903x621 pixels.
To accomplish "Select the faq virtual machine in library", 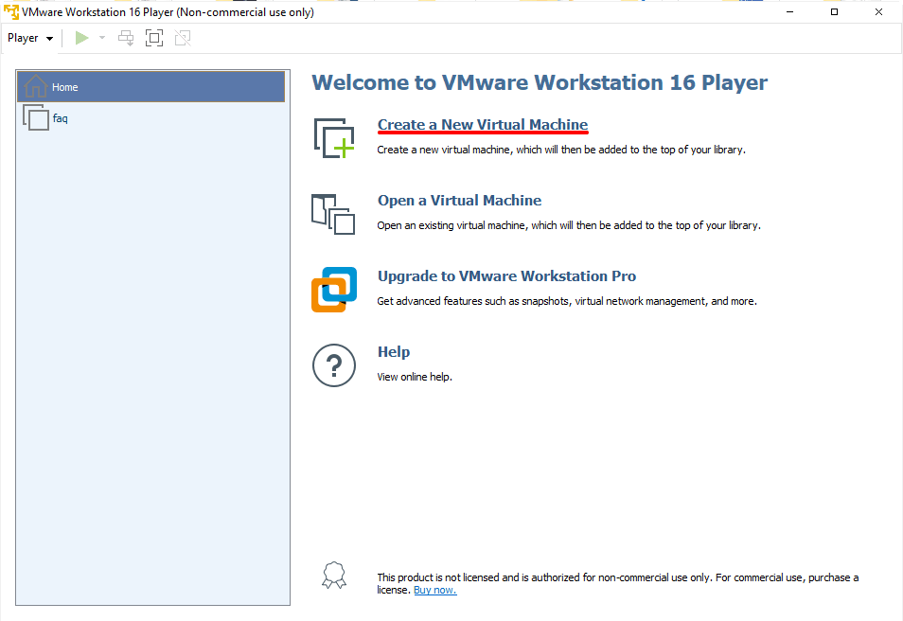I will click(60, 118).
